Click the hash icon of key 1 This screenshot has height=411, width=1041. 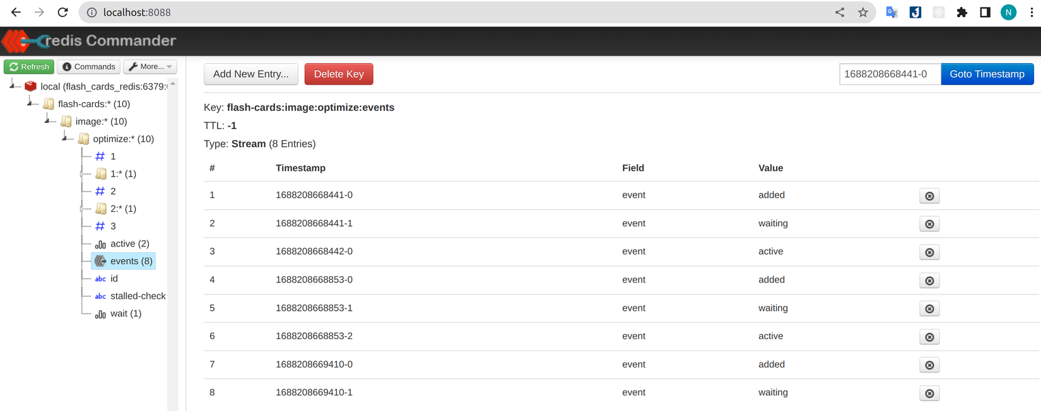point(100,156)
